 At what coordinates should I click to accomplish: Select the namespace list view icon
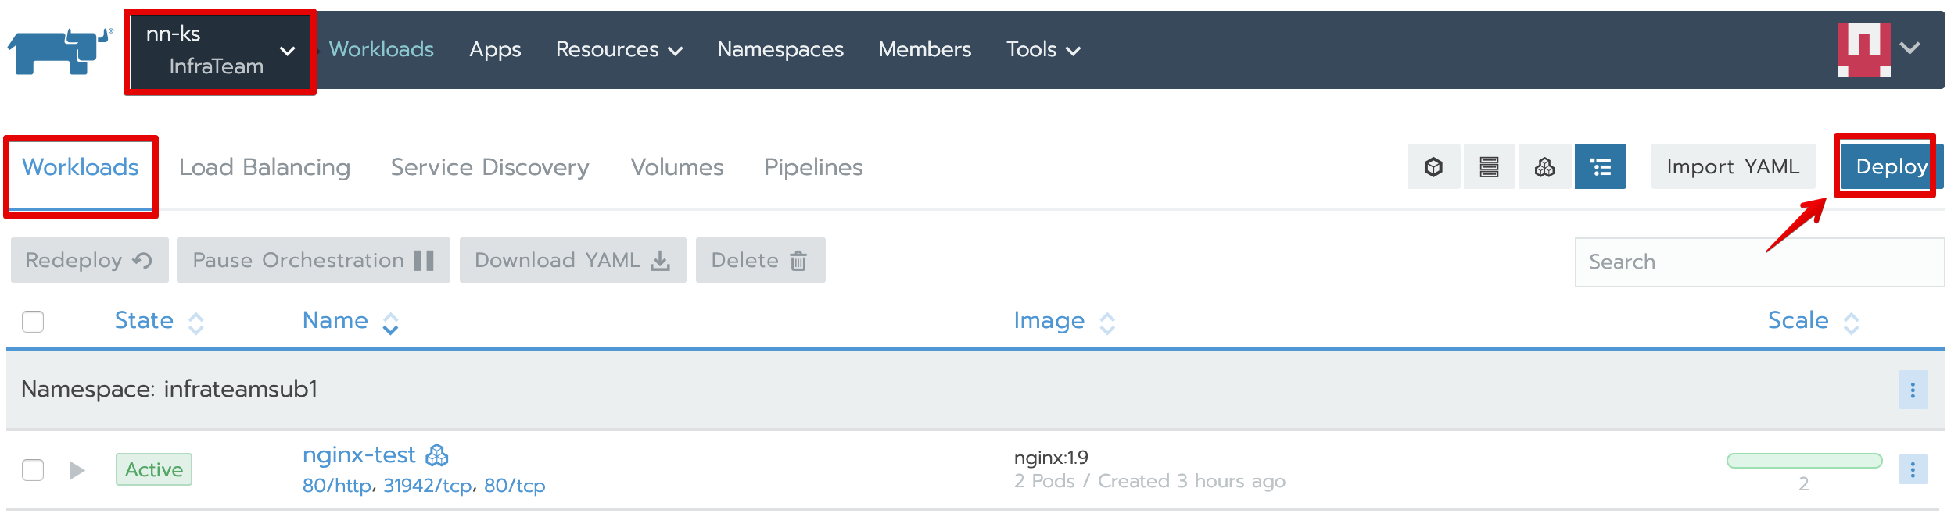point(1601,166)
